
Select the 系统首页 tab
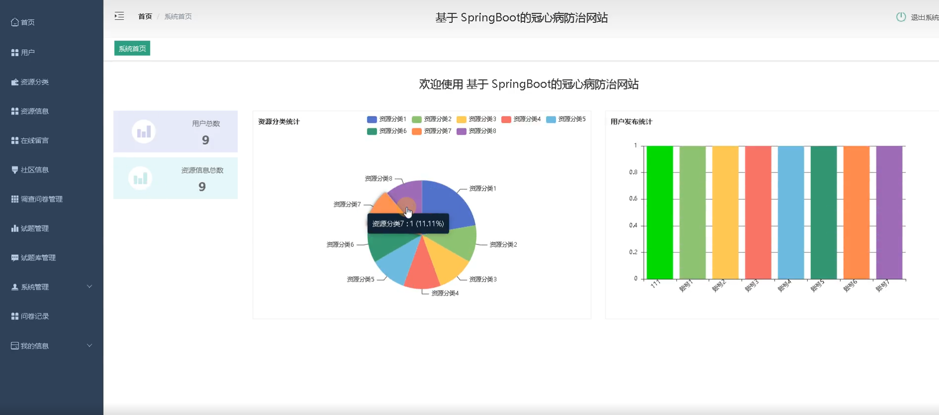point(132,49)
